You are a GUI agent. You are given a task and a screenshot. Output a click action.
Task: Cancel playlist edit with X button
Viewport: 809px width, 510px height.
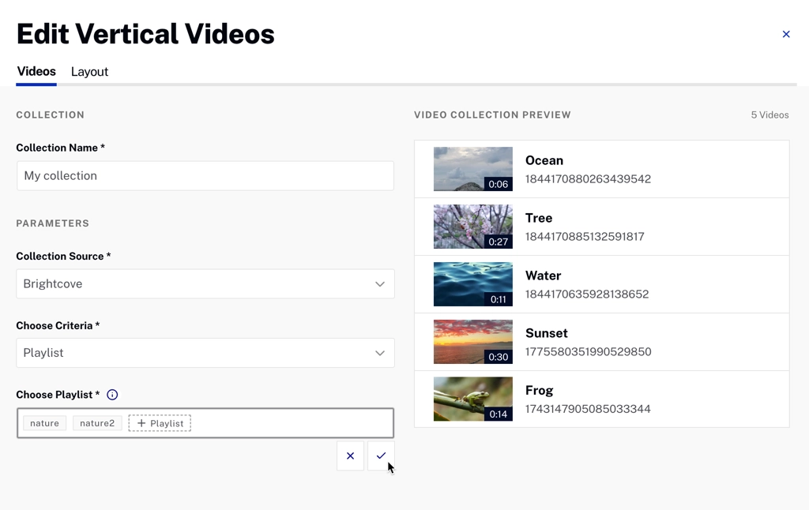350,456
